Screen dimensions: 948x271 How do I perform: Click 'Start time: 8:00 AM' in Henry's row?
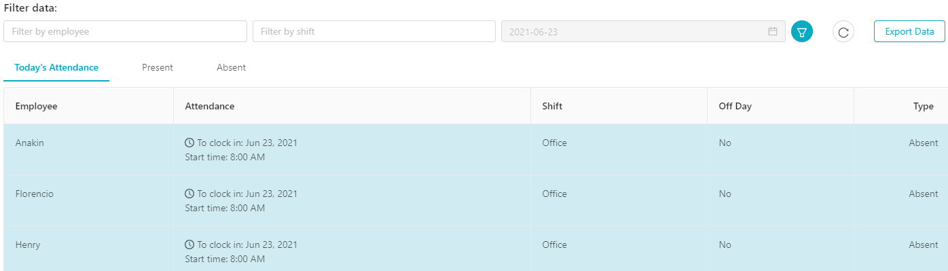(x=225, y=259)
